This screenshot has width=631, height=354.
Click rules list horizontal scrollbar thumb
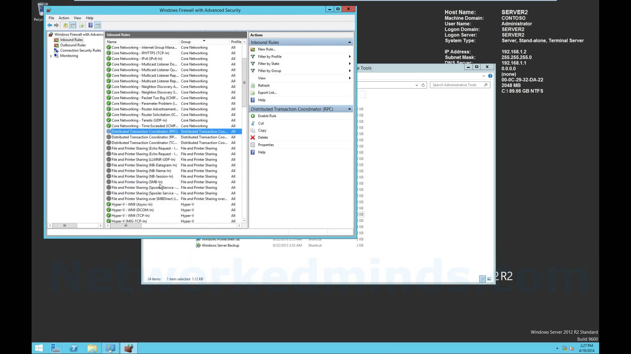[126, 226]
